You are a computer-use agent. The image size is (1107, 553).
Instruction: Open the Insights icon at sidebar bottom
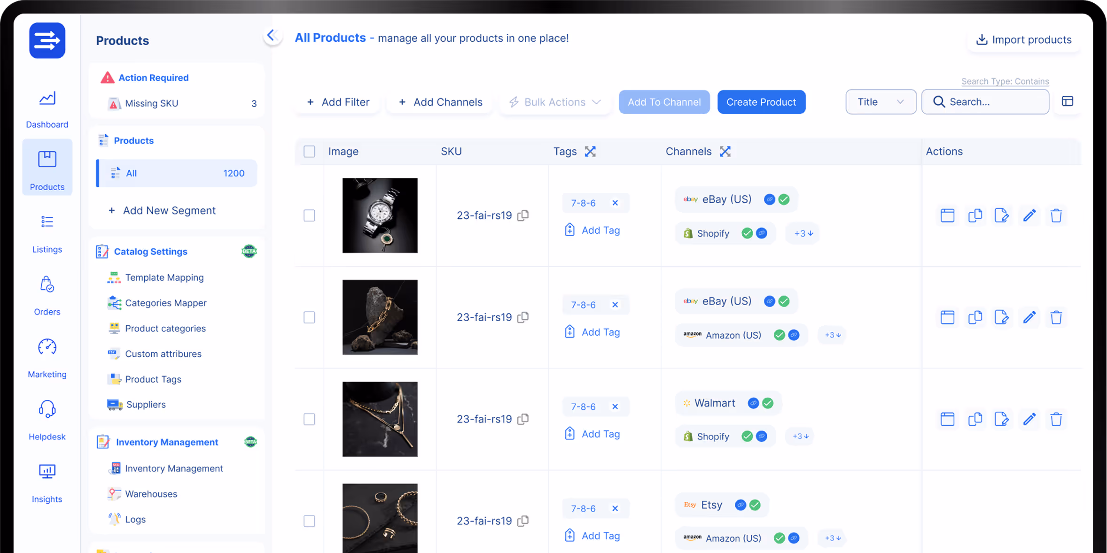pyautogui.click(x=47, y=471)
